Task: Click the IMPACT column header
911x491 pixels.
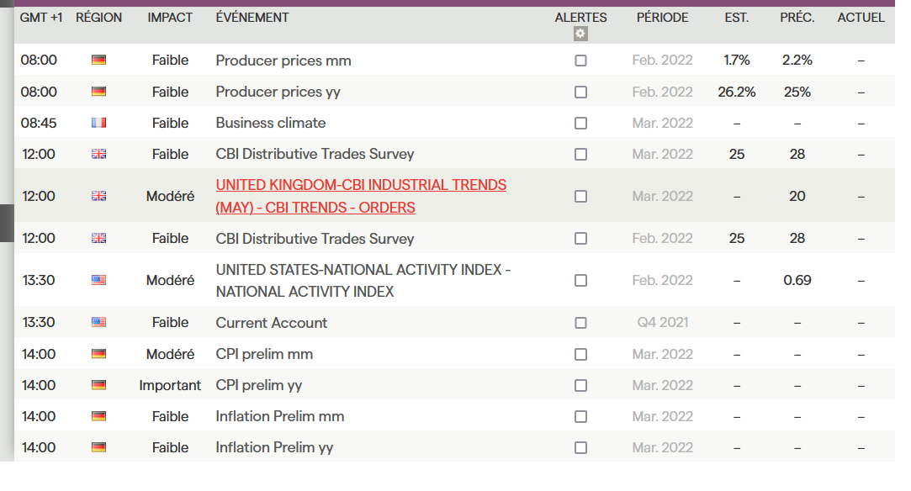Action: click(x=170, y=18)
